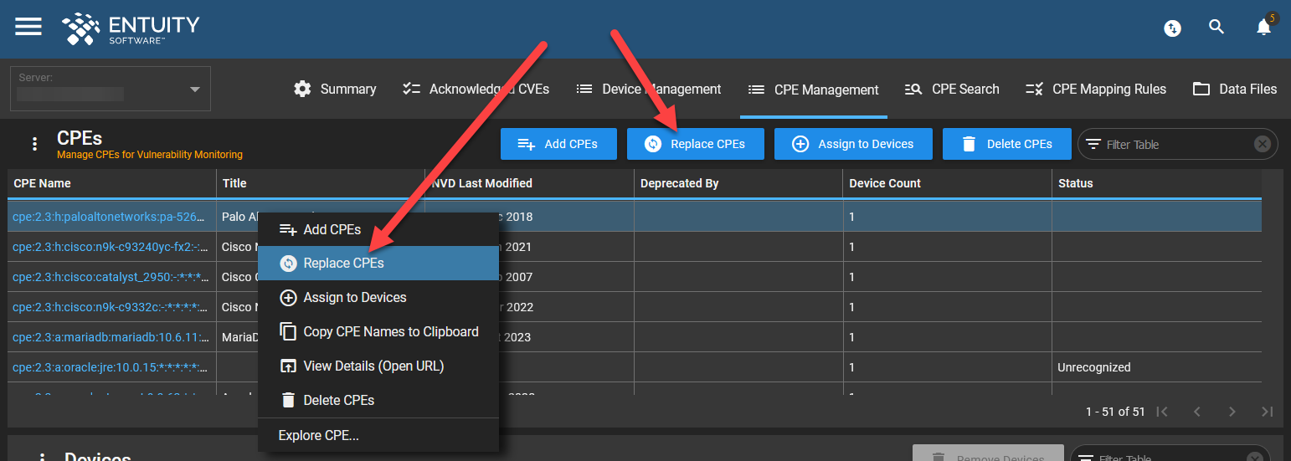
Task: Open the paloaltonetworks pa-526 CPE link
Action: pos(108,217)
